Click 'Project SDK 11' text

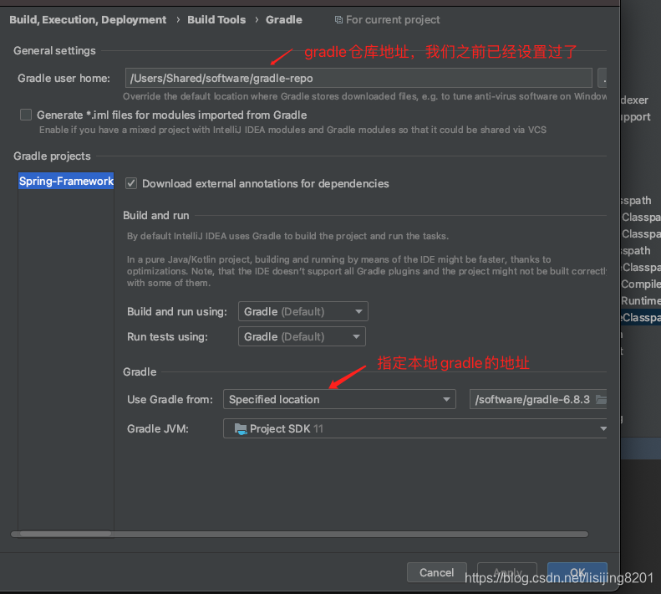tap(287, 429)
